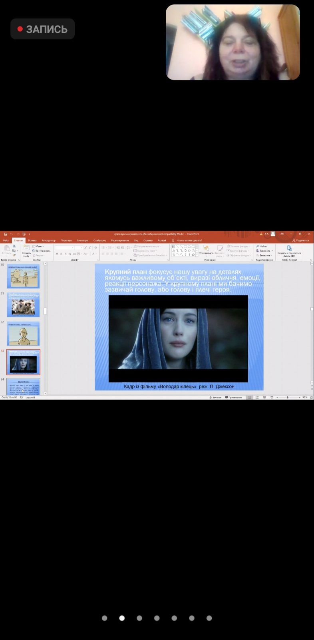This screenshot has height=640, width=314.
Task: Click the user account avatar in title bar
Action: pyautogui.click(x=273, y=234)
